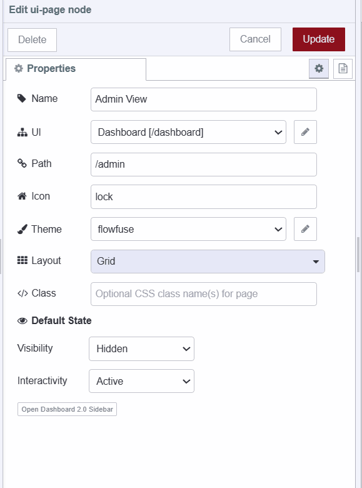Click the Update button
The height and width of the screenshot is (488, 362).
[x=319, y=39]
